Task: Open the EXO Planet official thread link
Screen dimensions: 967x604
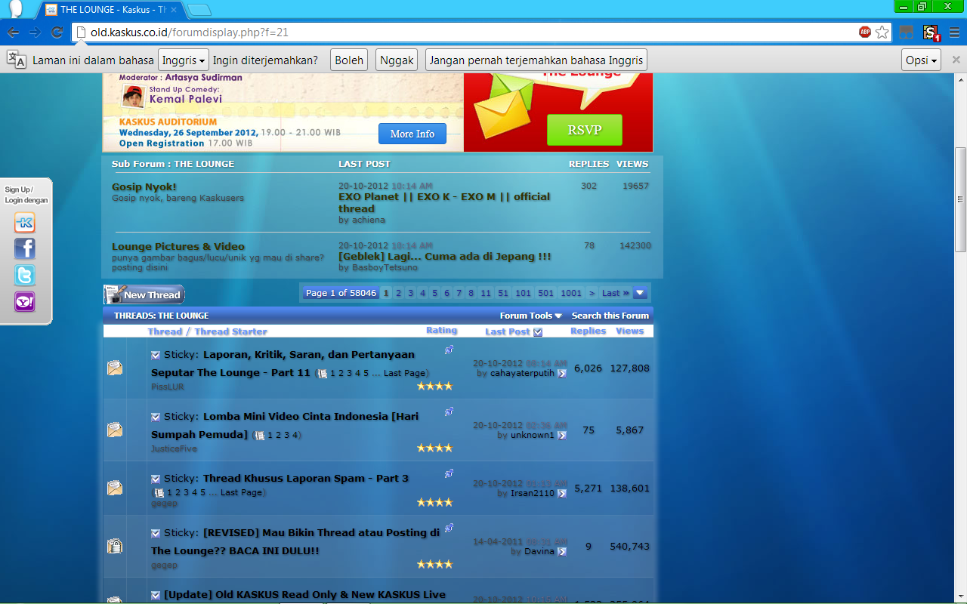Action: pyautogui.click(x=444, y=202)
